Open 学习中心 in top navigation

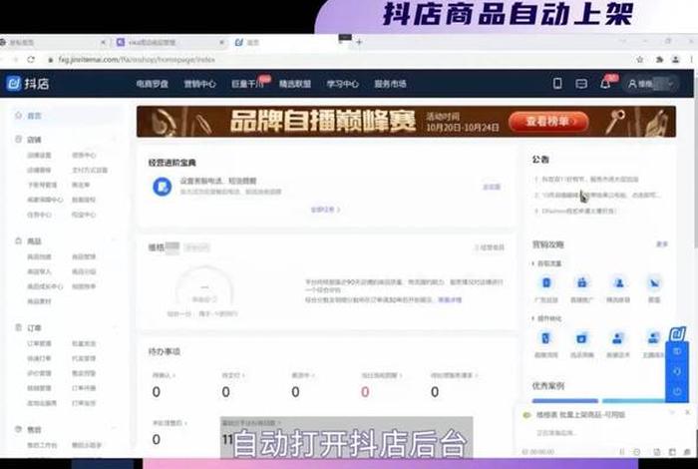[343, 84]
